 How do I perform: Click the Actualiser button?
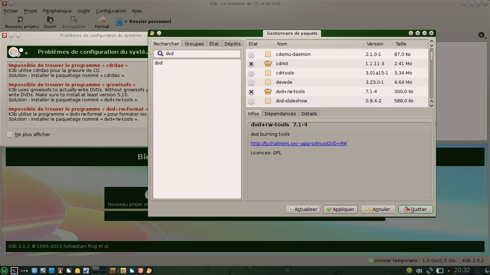[303, 209]
